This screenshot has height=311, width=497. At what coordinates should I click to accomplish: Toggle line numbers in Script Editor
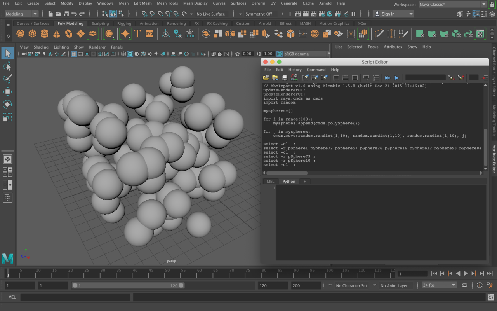coord(376,78)
